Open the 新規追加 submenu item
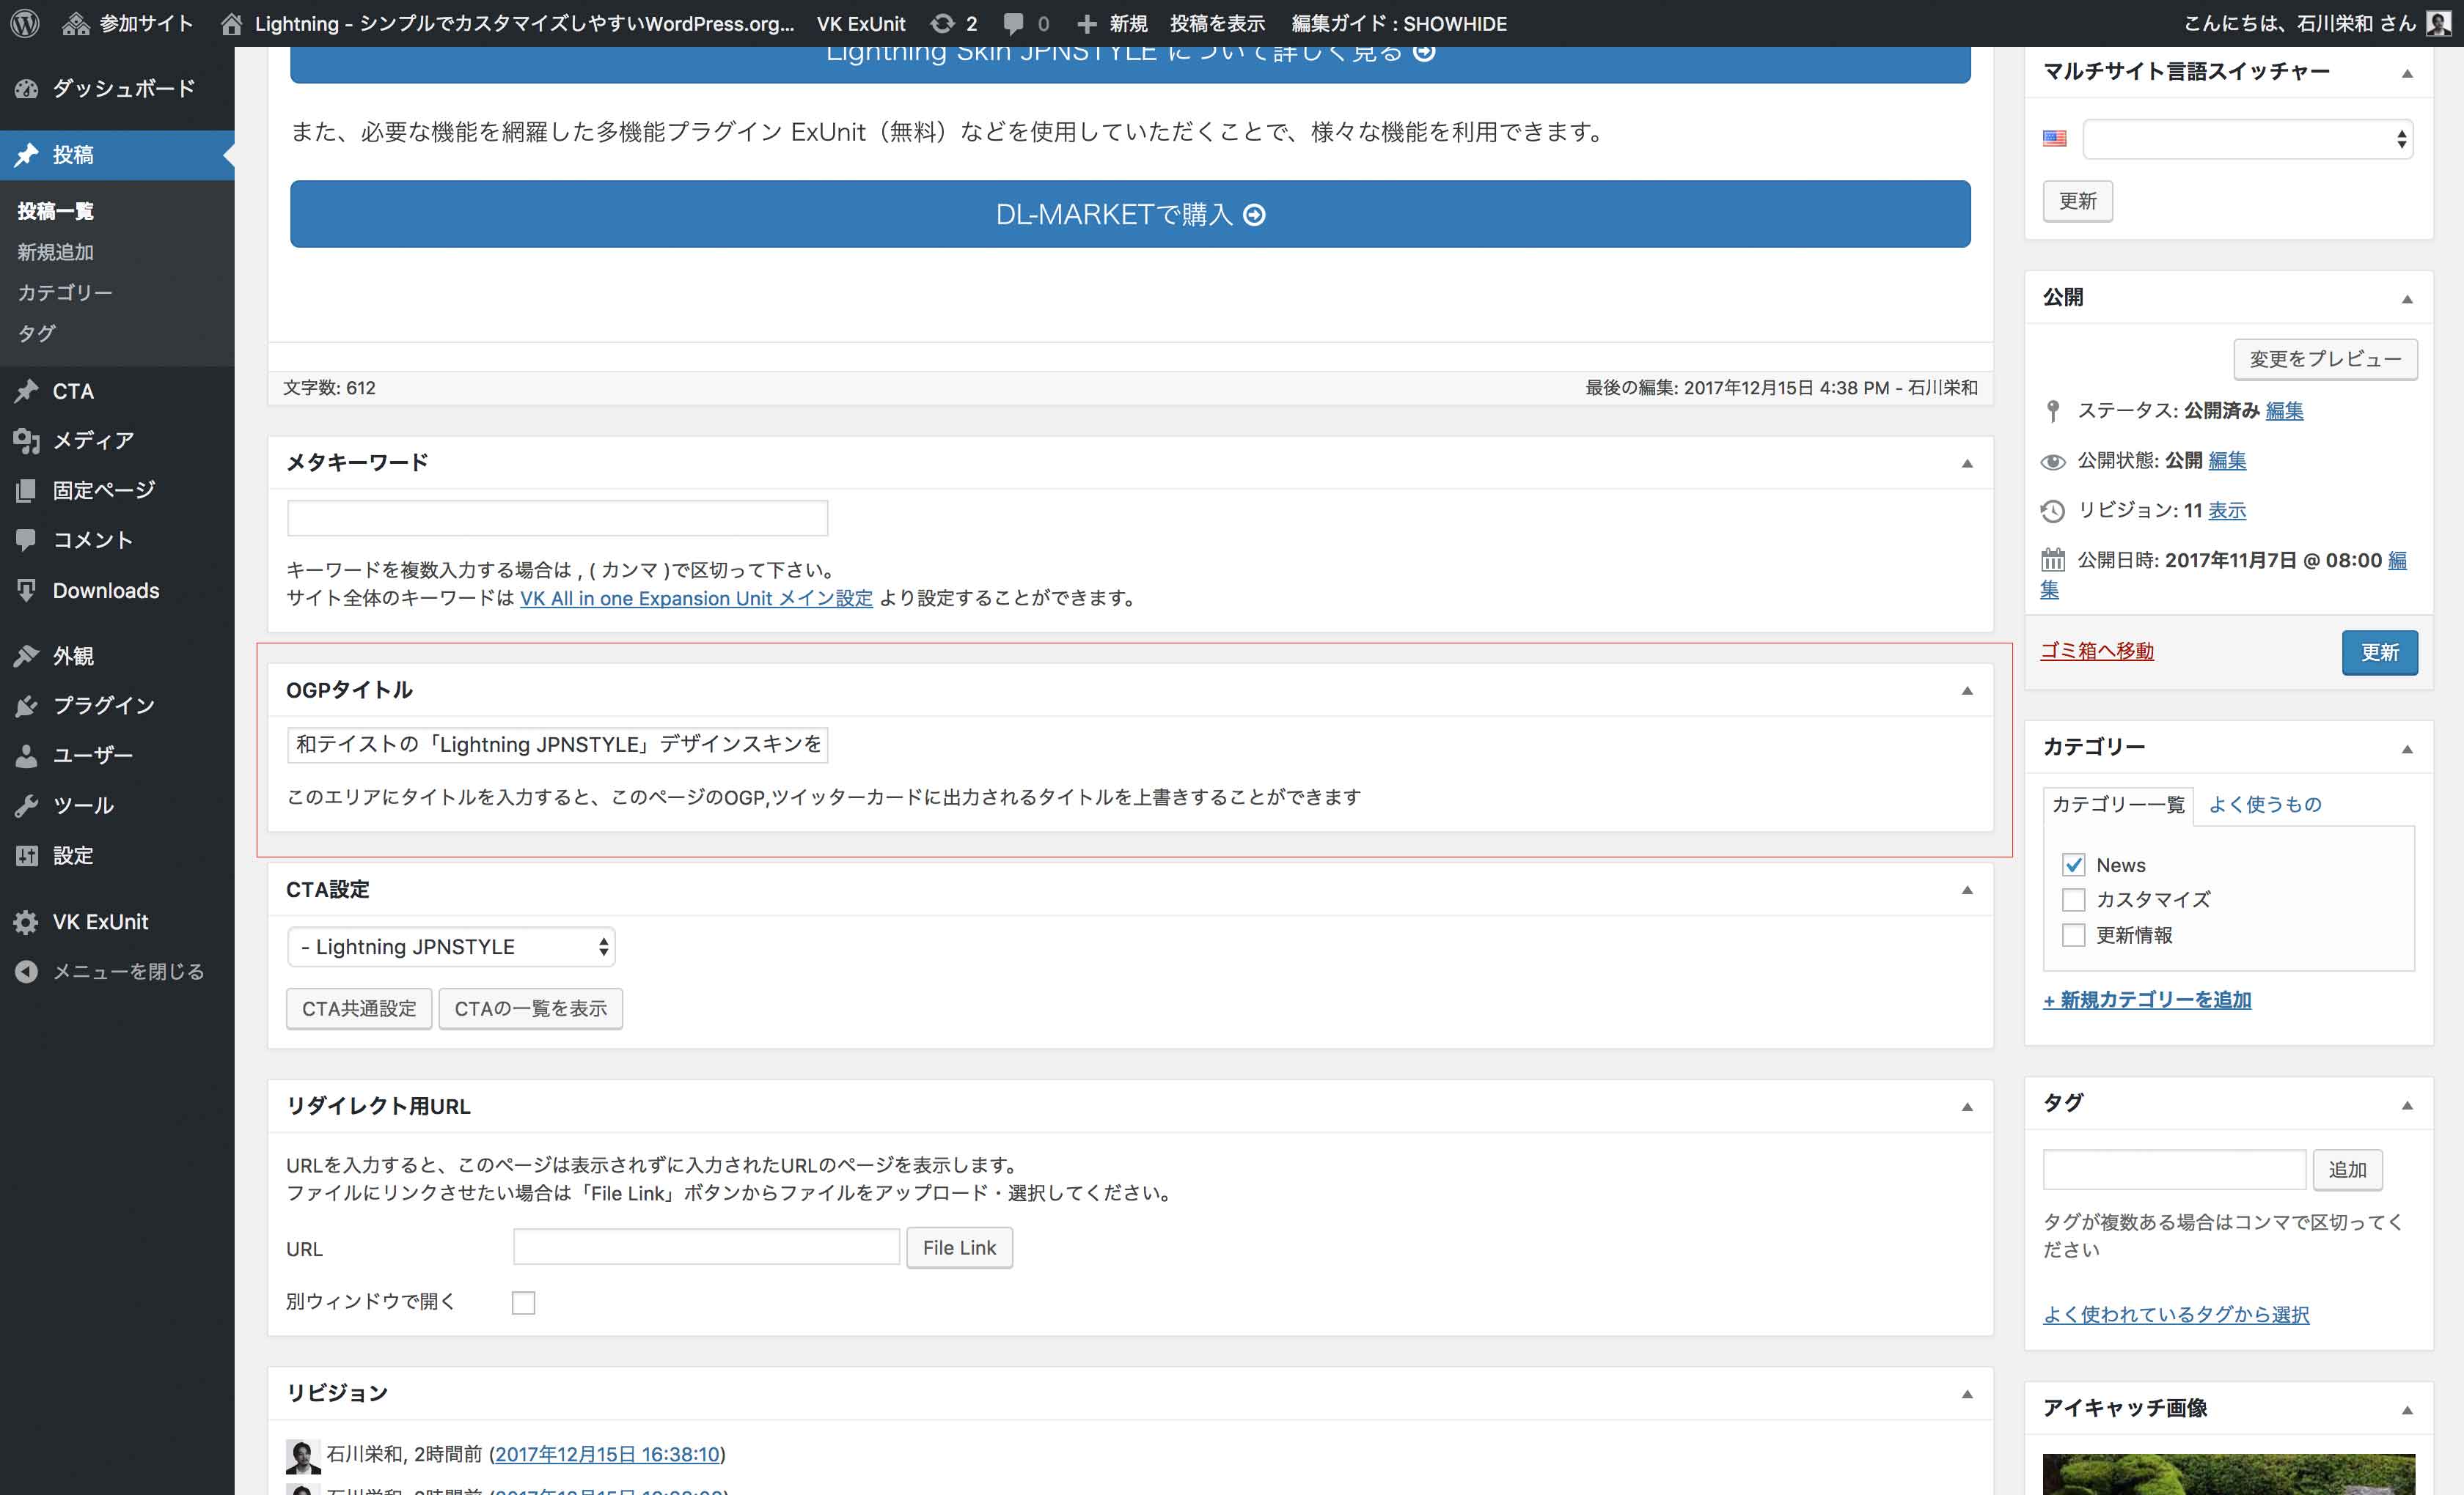 pyautogui.click(x=56, y=252)
